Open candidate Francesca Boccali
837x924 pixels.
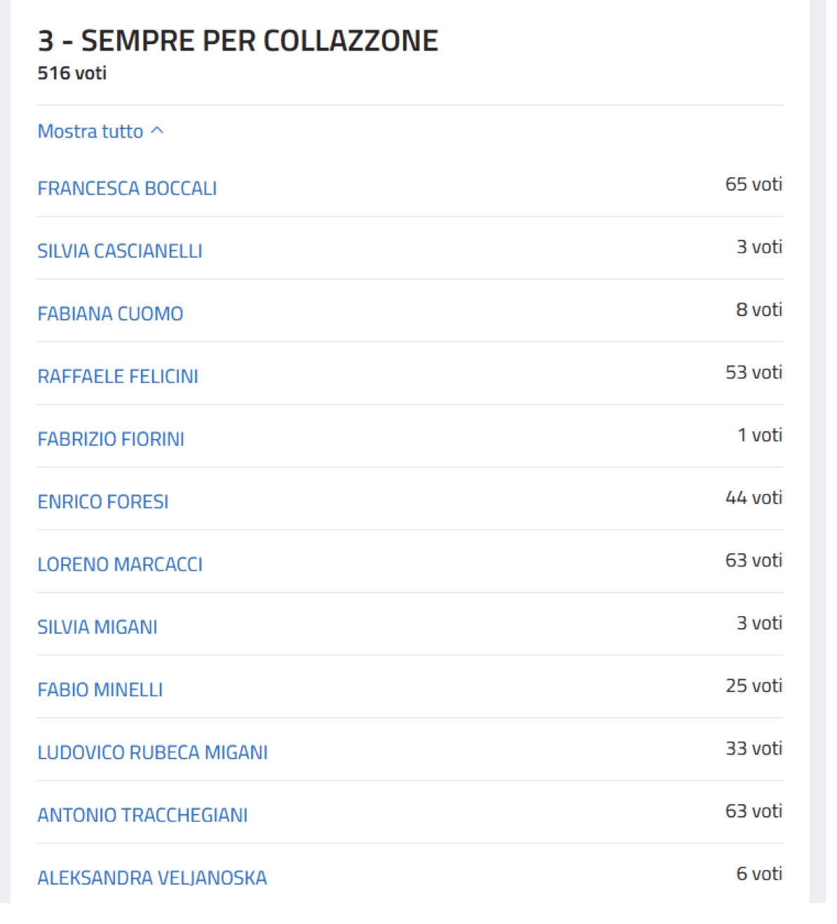127,189
